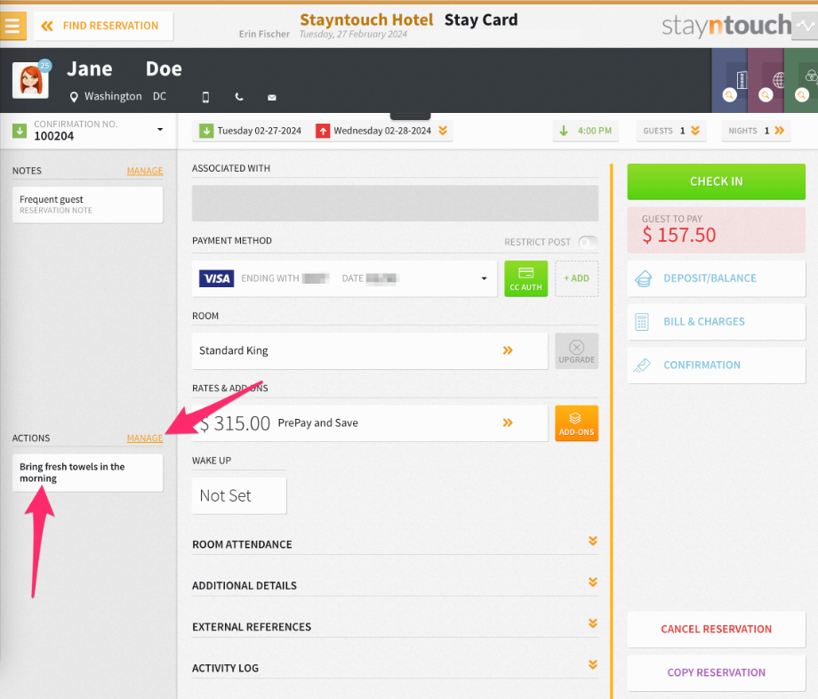Click the green Check In button

(717, 181)
